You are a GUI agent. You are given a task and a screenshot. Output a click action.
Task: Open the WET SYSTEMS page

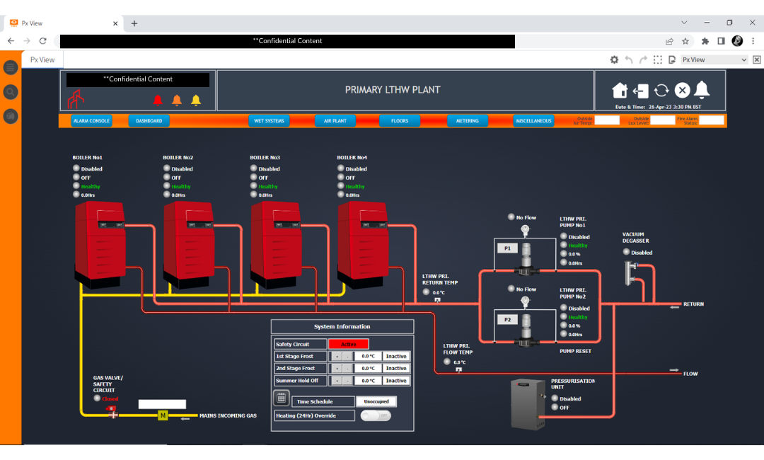(x=270, y=120)
